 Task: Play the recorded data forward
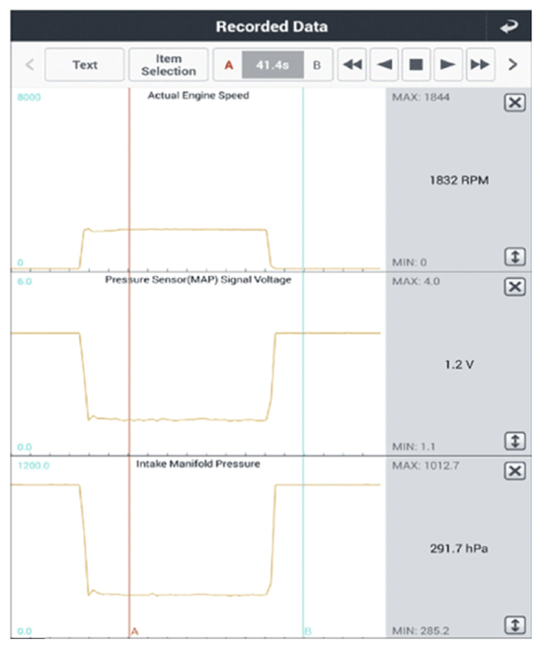448,64
